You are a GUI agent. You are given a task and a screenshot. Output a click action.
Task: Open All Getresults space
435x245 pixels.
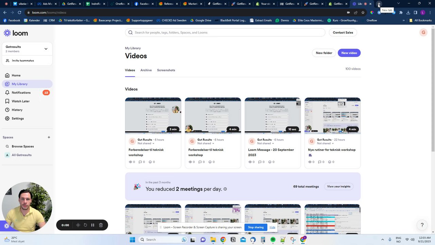[x=21, y=155]
